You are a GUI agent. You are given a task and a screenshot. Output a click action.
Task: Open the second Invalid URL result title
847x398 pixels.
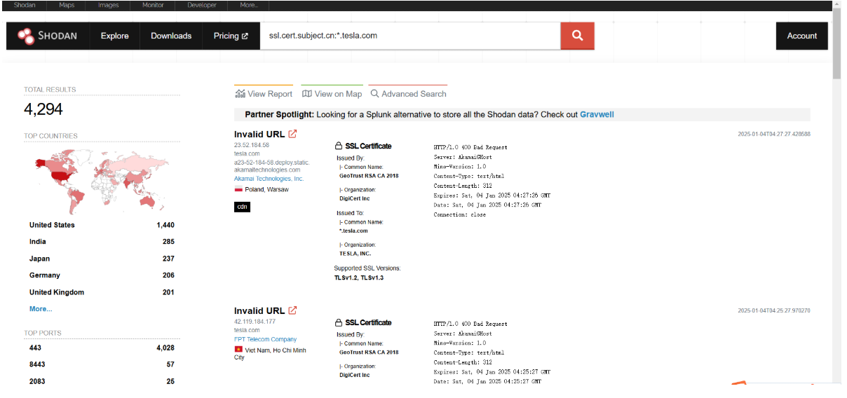[x=259, y=310]
